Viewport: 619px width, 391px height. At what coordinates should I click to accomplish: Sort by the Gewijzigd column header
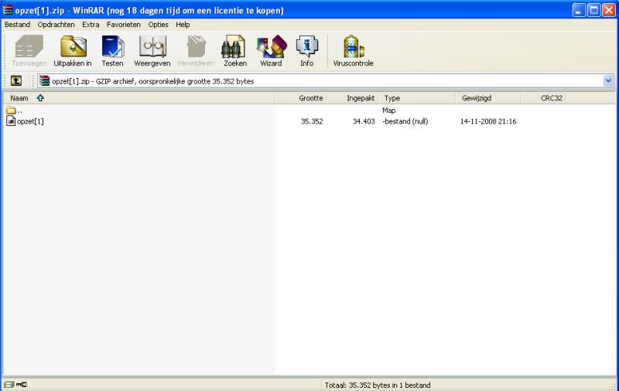[488, 98]
